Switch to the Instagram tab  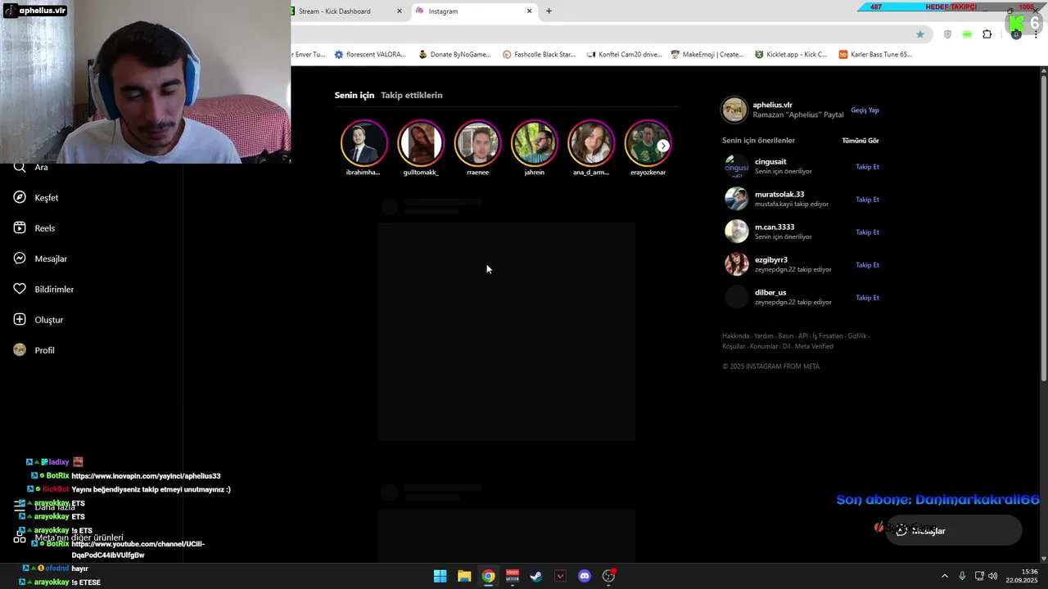click(475, 11)
